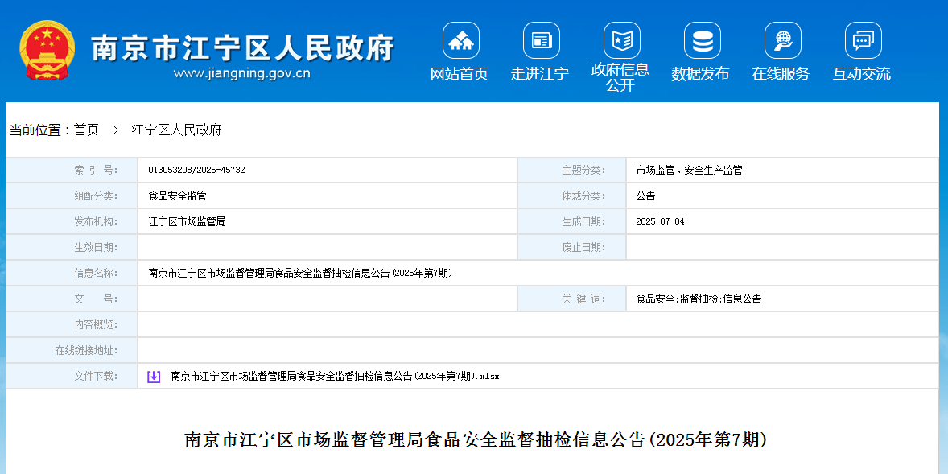Image resolution: width=948 pixels, height=474 pixels.
Task: Open the 网站首页 house icon
Action: [x=460, y=40]
